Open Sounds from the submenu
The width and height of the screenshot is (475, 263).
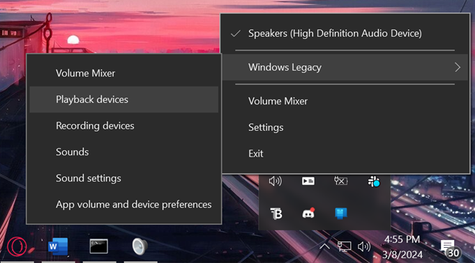tap(124, 152)
